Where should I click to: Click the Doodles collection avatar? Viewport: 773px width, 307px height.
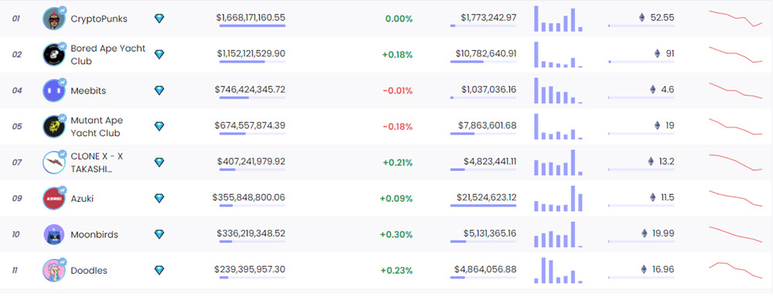pos(54,271)
